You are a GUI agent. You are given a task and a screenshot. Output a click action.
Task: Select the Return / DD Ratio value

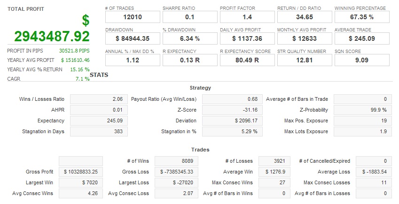click(x=305, y=17)
